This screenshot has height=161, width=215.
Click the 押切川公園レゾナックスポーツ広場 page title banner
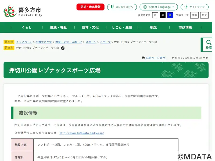pyautogui.click(x=106, y=70)
